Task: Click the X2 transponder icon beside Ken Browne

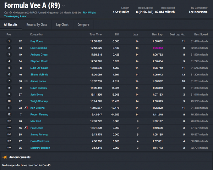Action: [x=26, y=108]
